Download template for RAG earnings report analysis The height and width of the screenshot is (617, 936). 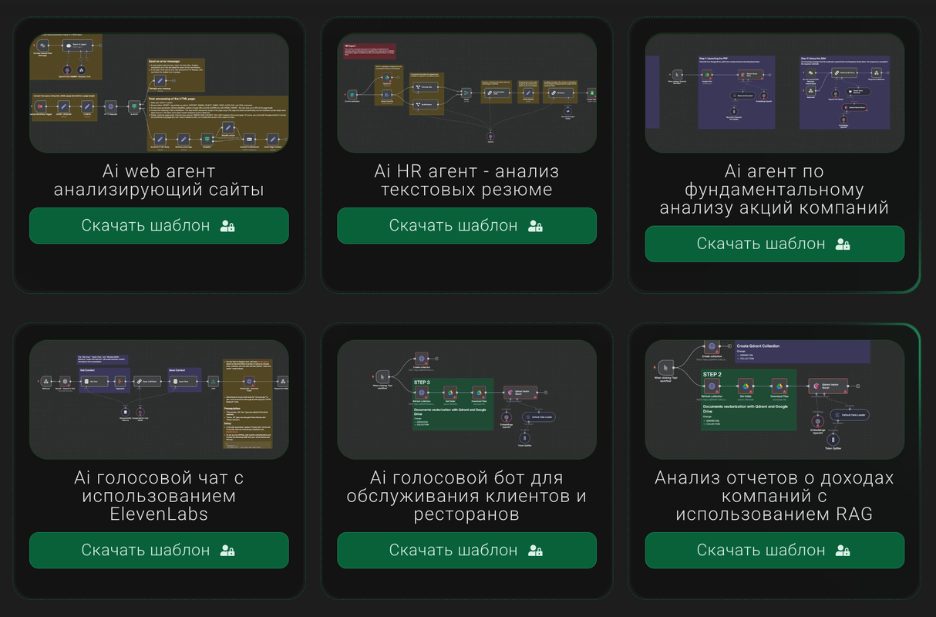[775, 550]
